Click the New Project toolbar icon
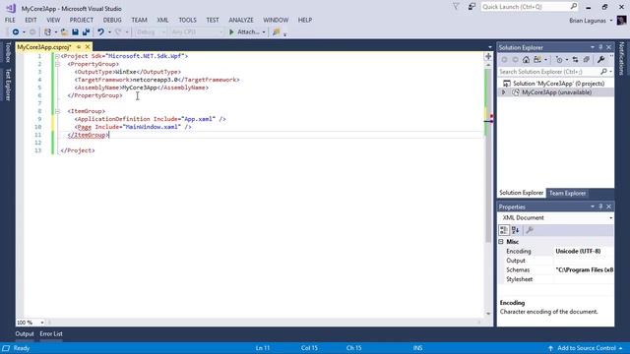This screenshot has width=630, height=354. [x=47, y=31]
